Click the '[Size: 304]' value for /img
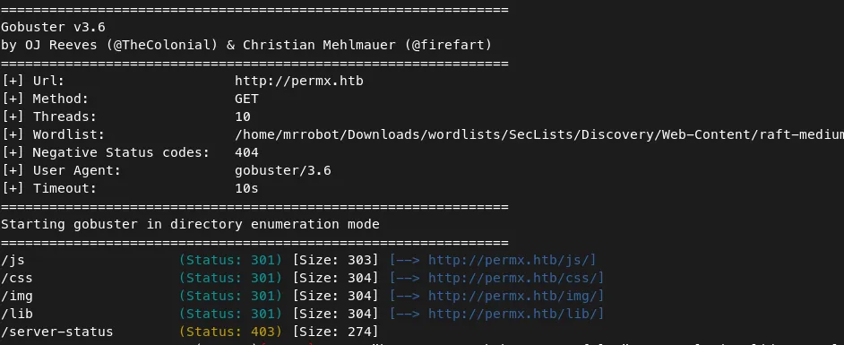Screen dimensions: 844x345 coord(335,296)
